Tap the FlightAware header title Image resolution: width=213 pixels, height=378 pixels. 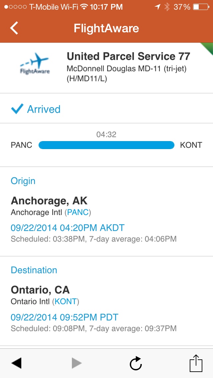point(106,28)
